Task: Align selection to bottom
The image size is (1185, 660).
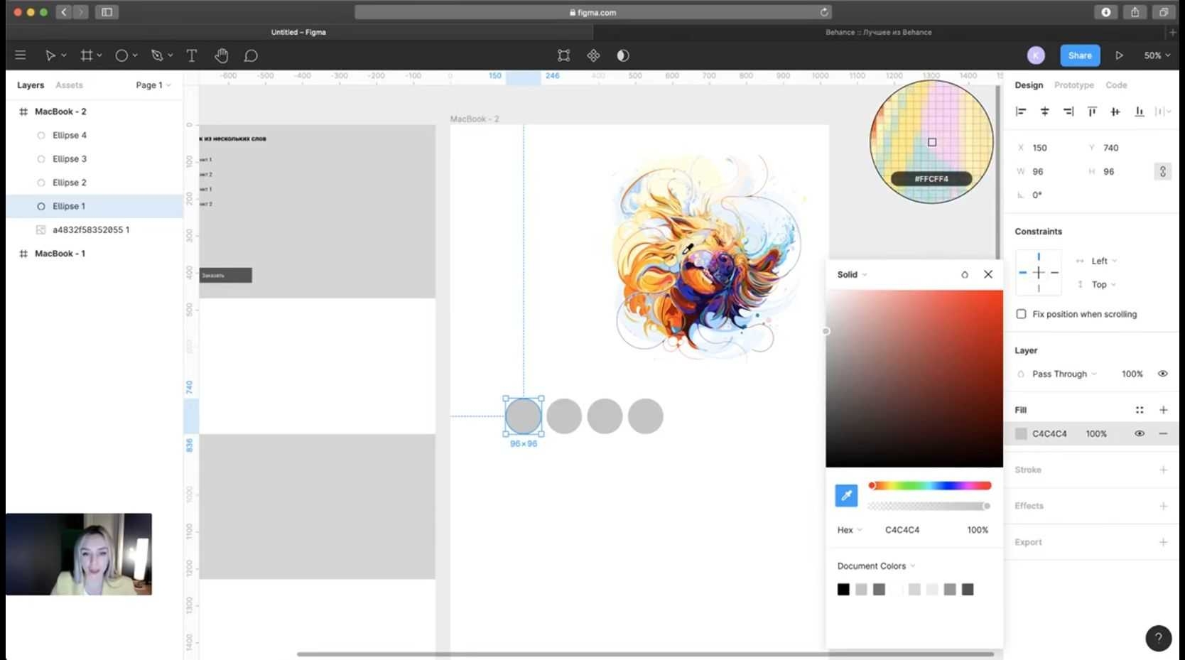Action: coord(1140,112)
